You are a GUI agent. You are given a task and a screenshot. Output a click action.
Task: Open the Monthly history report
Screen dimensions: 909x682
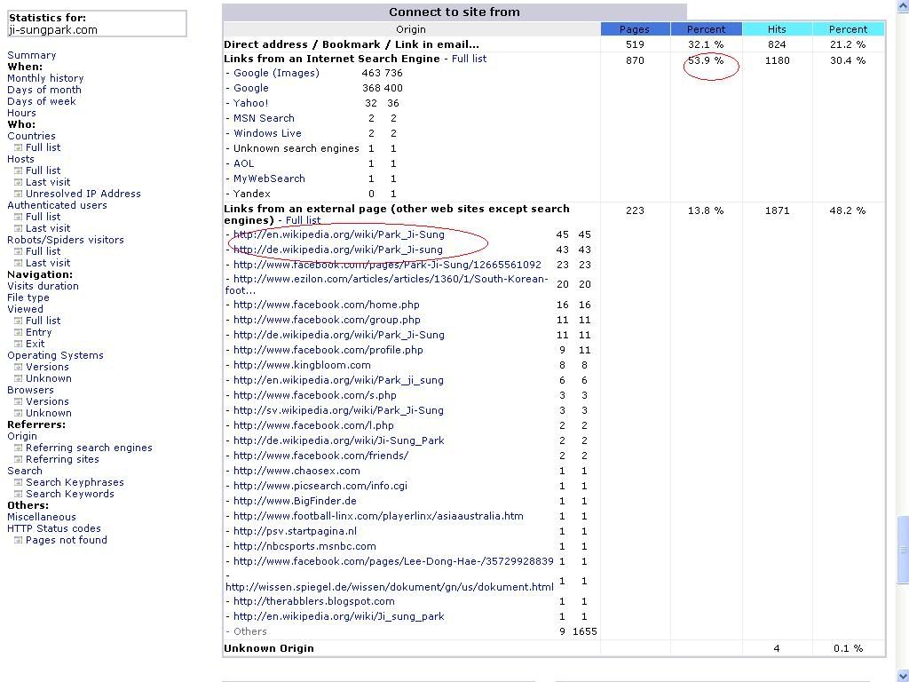click(x=45, y=78)
